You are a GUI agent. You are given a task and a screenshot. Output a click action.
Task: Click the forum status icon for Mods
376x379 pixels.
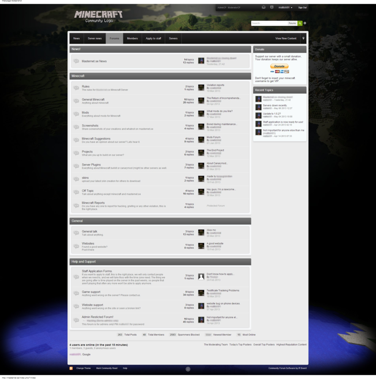(x=76, y=114)
